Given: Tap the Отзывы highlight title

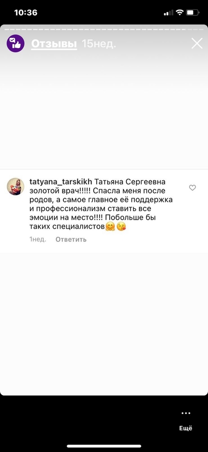Looking at the screenshot, I should pos(54,44).
